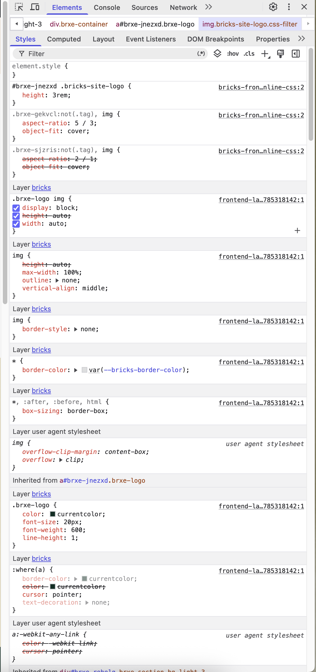Click the new style rule plus icon
Screen dimensions: 316x672
[x=265, y=54]
